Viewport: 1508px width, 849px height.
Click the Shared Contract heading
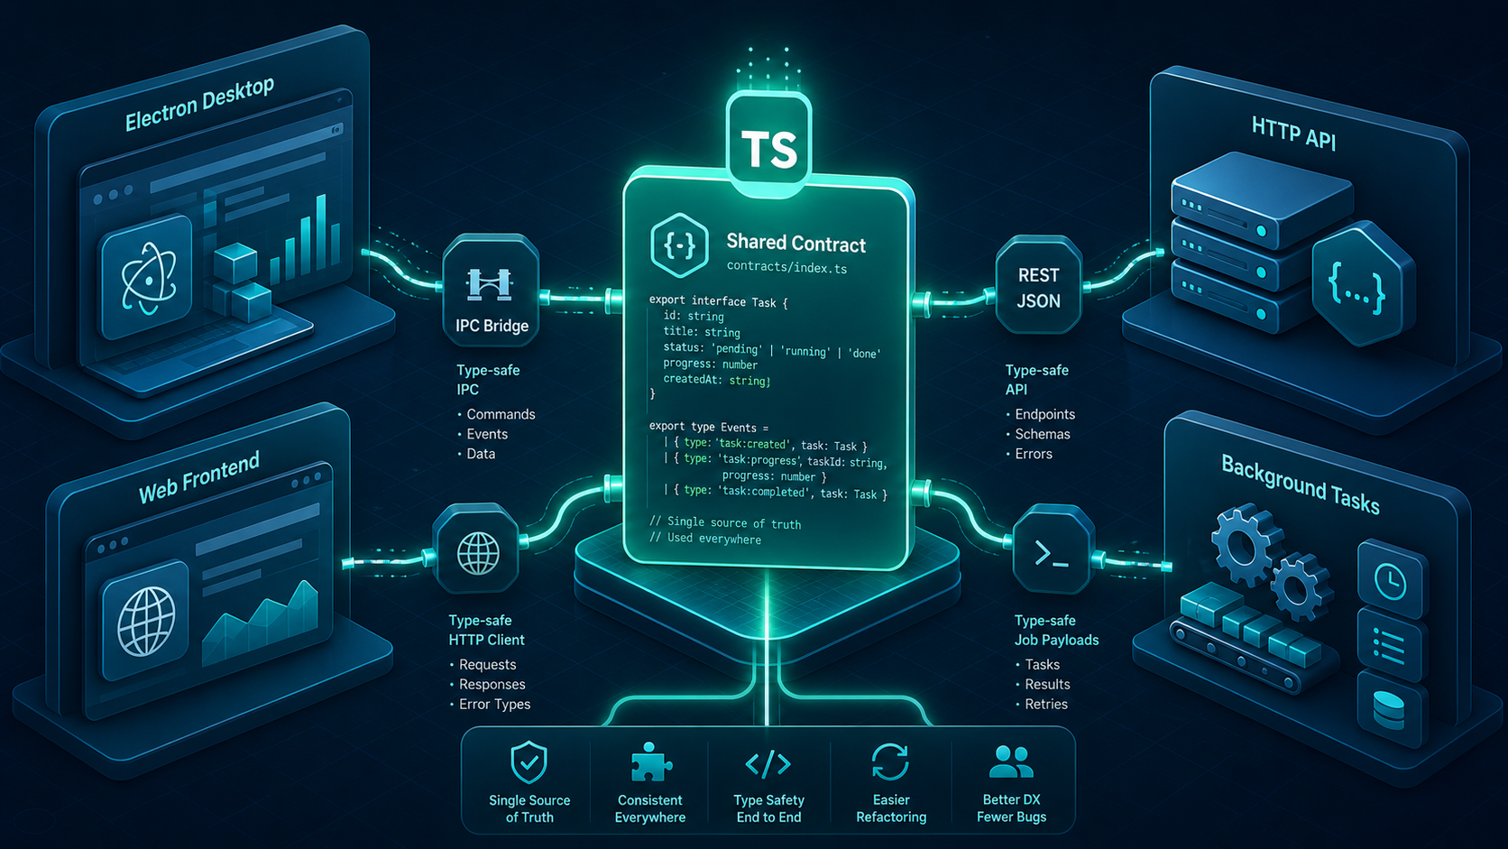[x=795, y=243]
